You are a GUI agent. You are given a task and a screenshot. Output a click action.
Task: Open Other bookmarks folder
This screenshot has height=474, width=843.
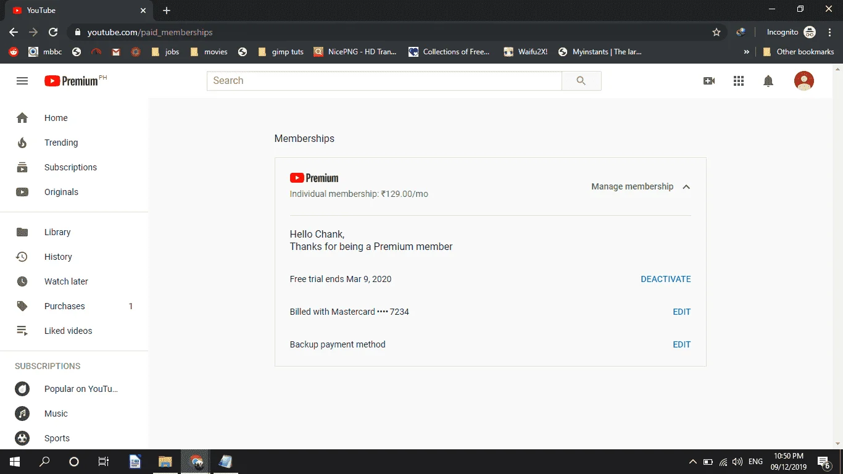click(x=798, y=52)
